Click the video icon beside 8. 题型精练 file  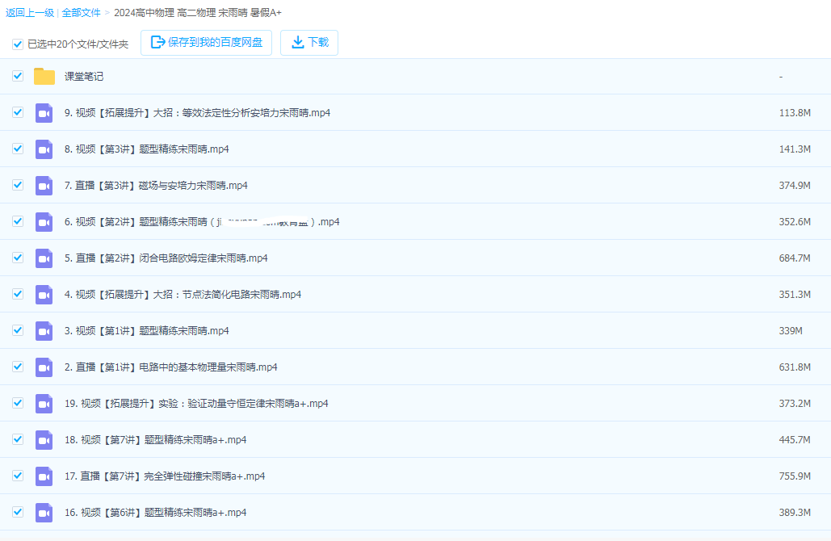tap(44, 149)
